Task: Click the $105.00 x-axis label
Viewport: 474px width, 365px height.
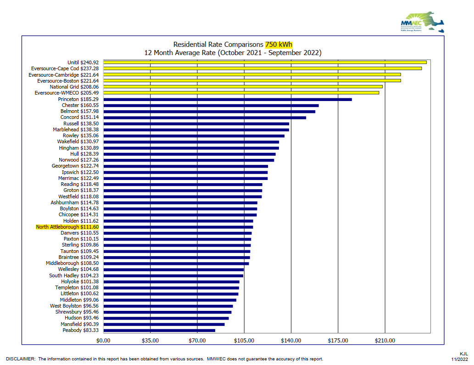Action: (x=244, y=341)
